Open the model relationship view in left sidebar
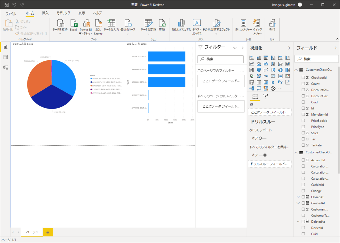 coord(5,67)
